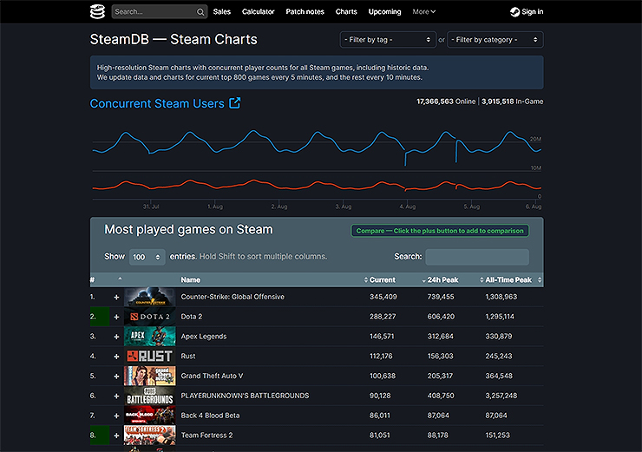The width and height of the screenshot is (642, 452).
Task: Add Apex Legends to comparison with plus
Action: [x=116, y=337]
